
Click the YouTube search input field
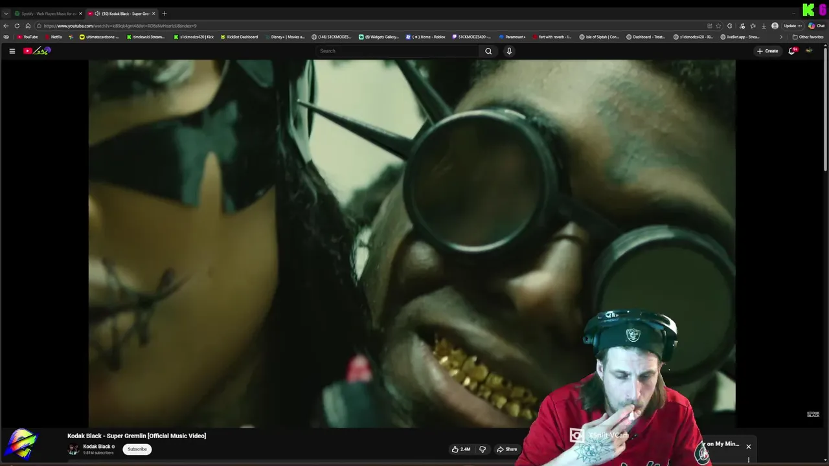point(398,51)
